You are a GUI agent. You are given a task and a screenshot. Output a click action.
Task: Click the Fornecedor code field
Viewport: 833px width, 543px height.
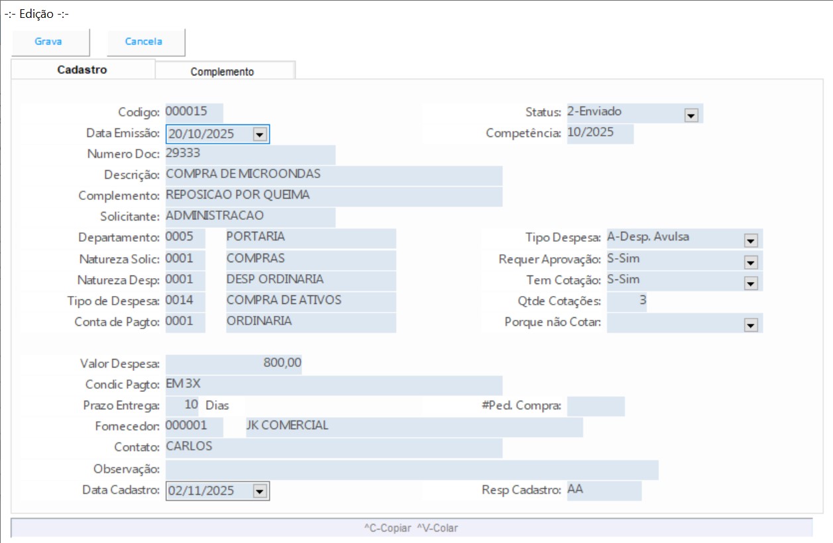pos(194,426)
